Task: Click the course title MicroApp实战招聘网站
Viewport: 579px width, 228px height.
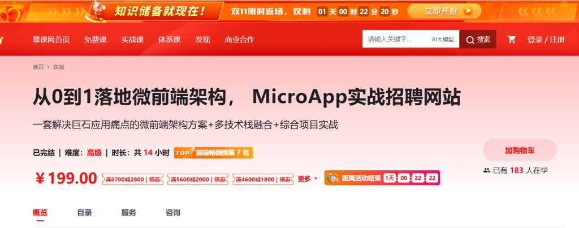Action: click(247, 97)
